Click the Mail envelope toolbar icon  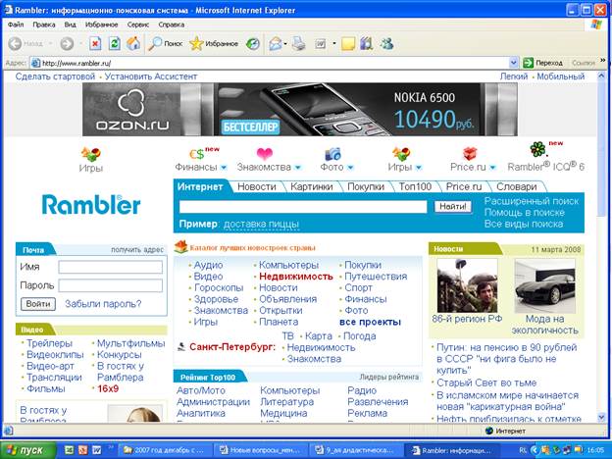[x=276, y=44]
